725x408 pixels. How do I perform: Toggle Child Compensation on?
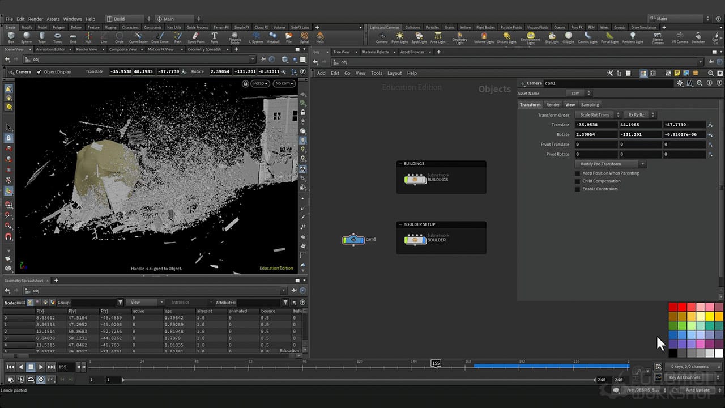[x=577, y=181]
